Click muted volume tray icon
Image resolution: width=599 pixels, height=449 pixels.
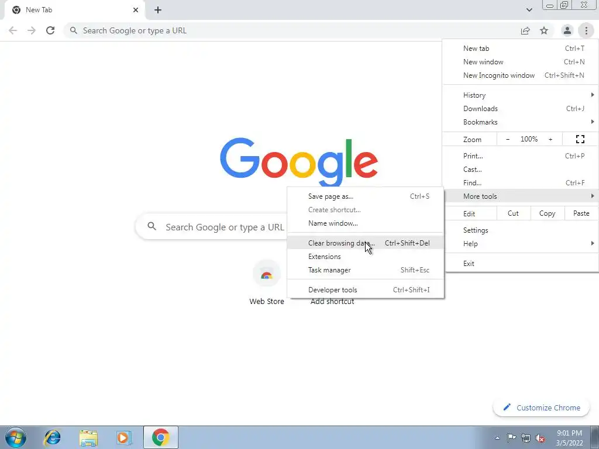[540, 438]
